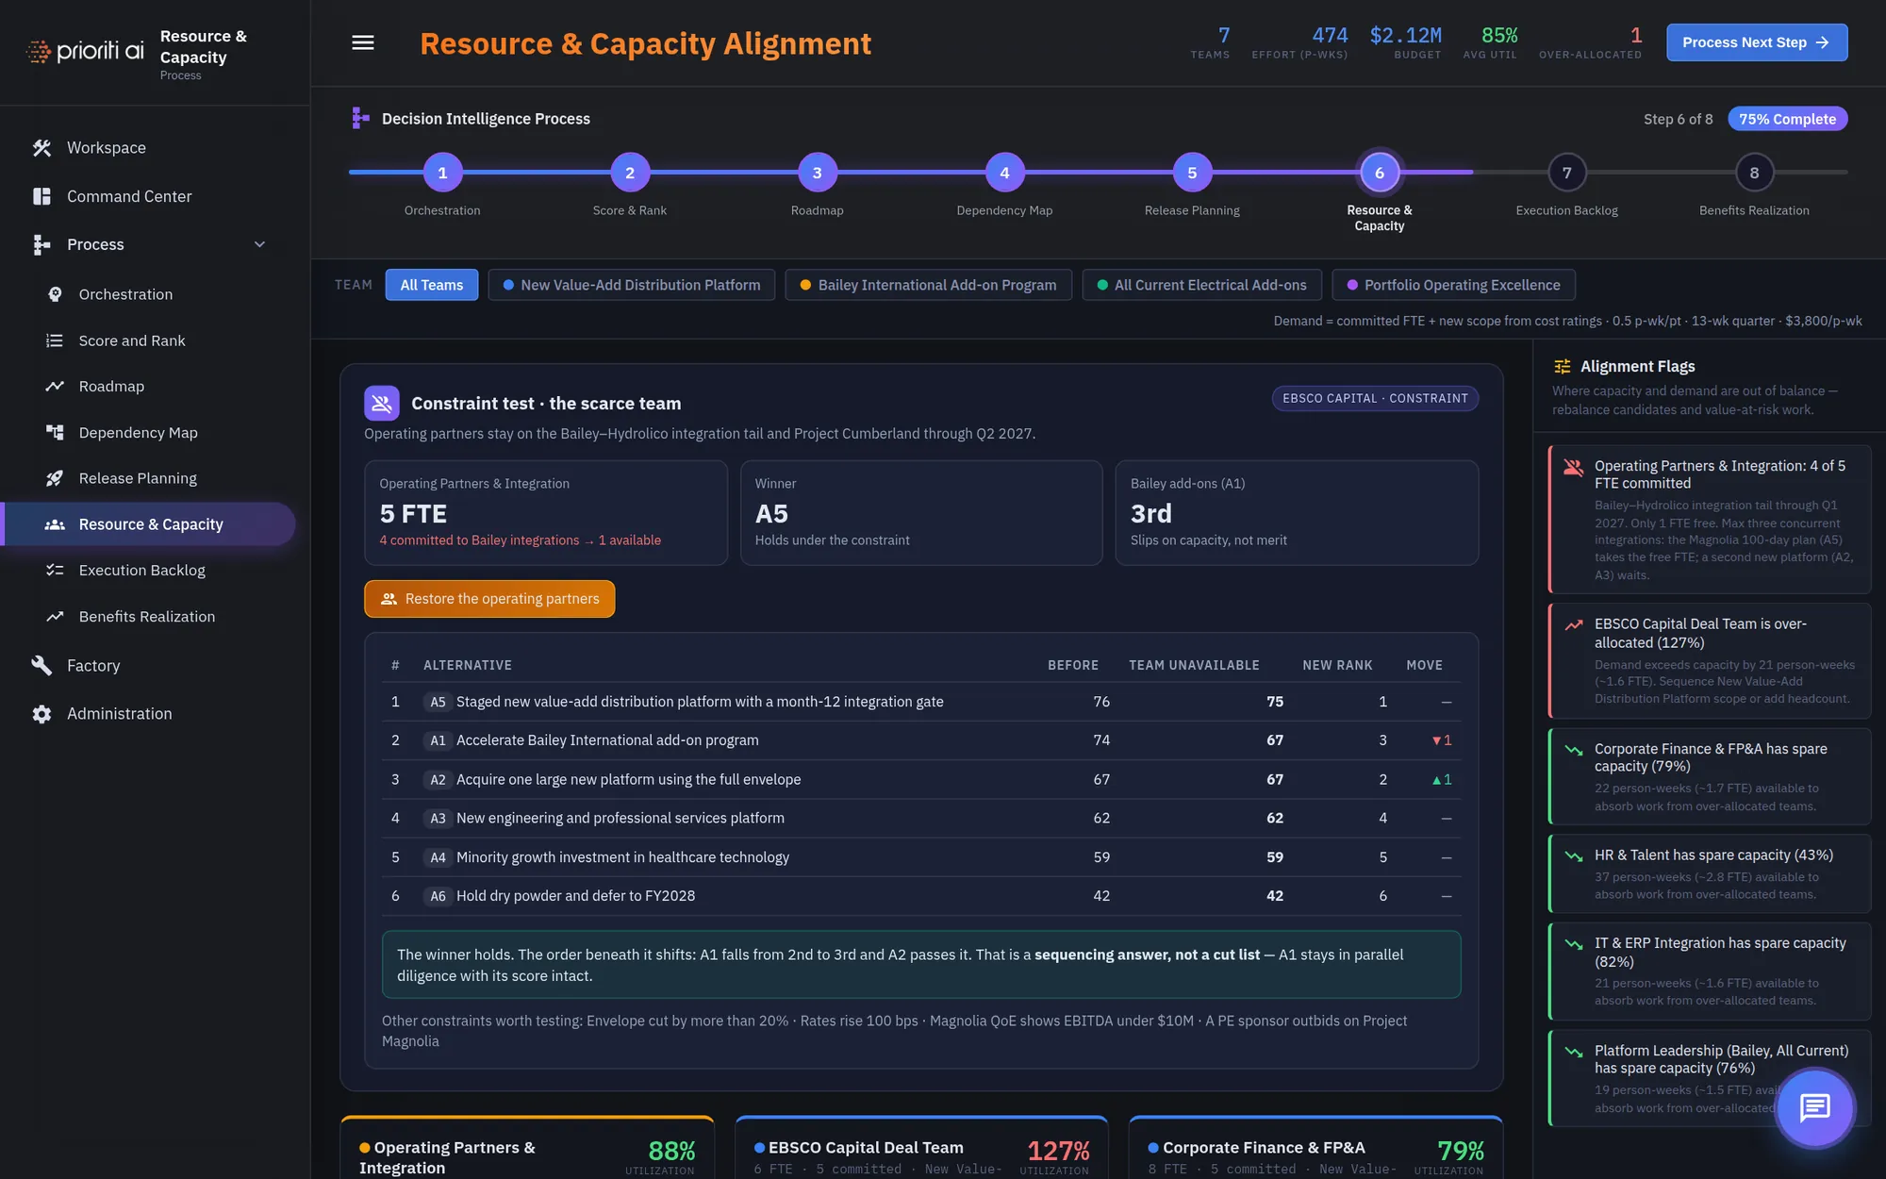
Task: Click the 75% Complete badge
Action: (x=1787, y=119)
